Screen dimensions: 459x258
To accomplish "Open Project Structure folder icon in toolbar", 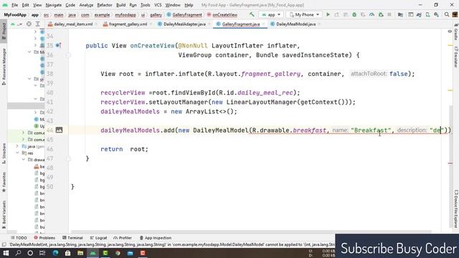I will coord(400,14).
